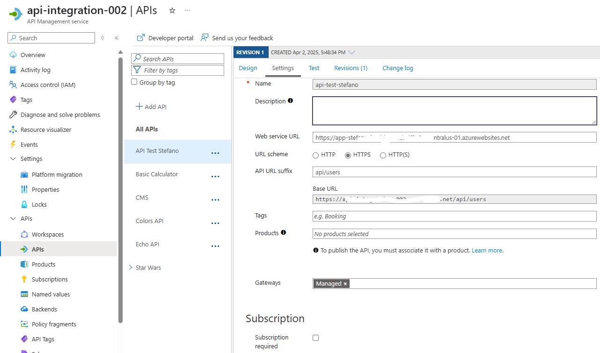The height and width of the screenshot is (353, 600).
Task: Select Basic Calculator API
Action: (x=157, y=174)
